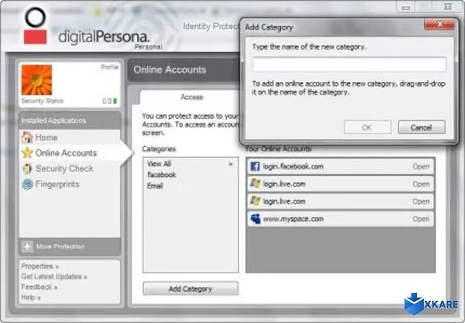
Task: Click the More Protection label
Action: pos(60,247)
